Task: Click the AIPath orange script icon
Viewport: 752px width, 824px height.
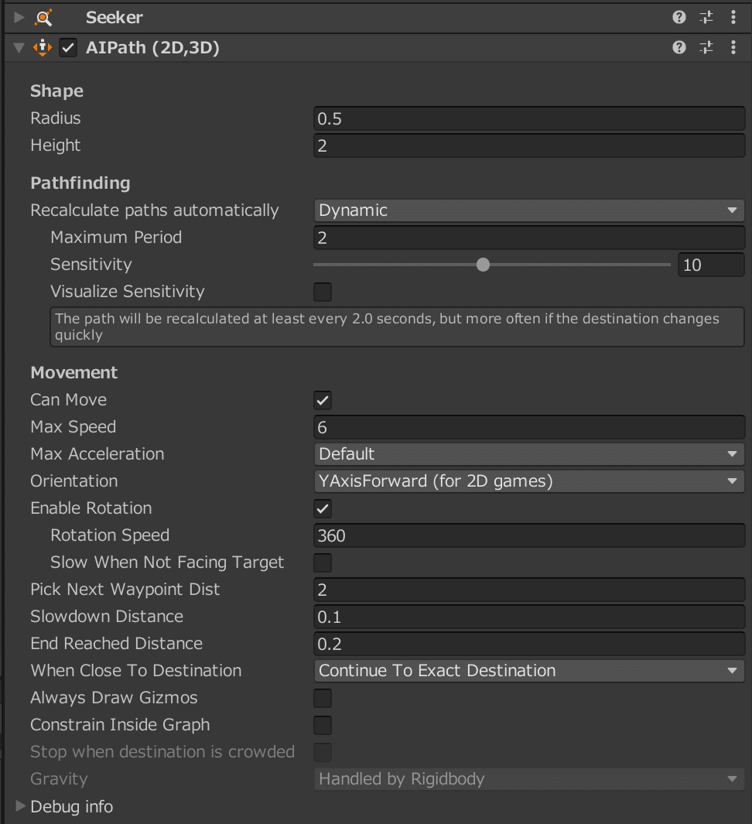Action: [x=43, y=48]
